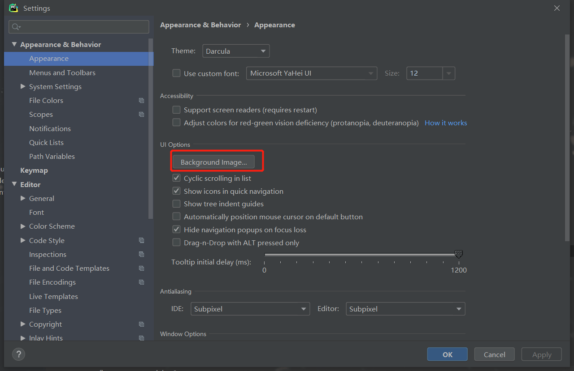
Task: Click the magnifier icon in the search field
Action: pyautogui.click(x=15, y=27)
